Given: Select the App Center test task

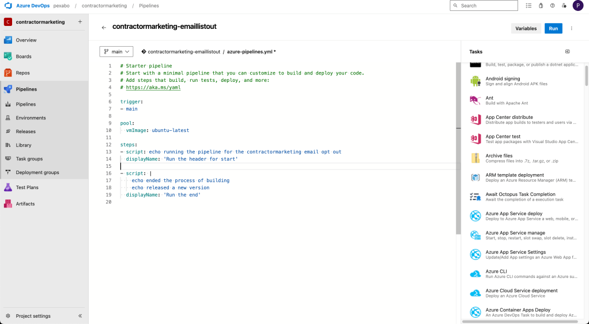Looking at the screenshot, I should click(524, 139).
